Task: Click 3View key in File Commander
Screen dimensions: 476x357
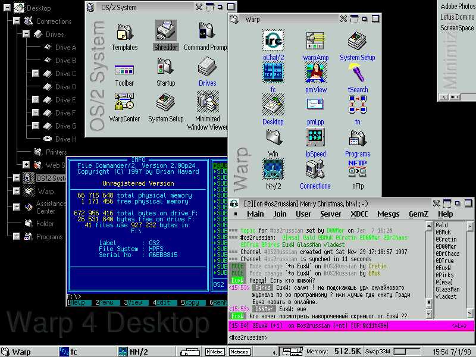Action: (136, 302)
